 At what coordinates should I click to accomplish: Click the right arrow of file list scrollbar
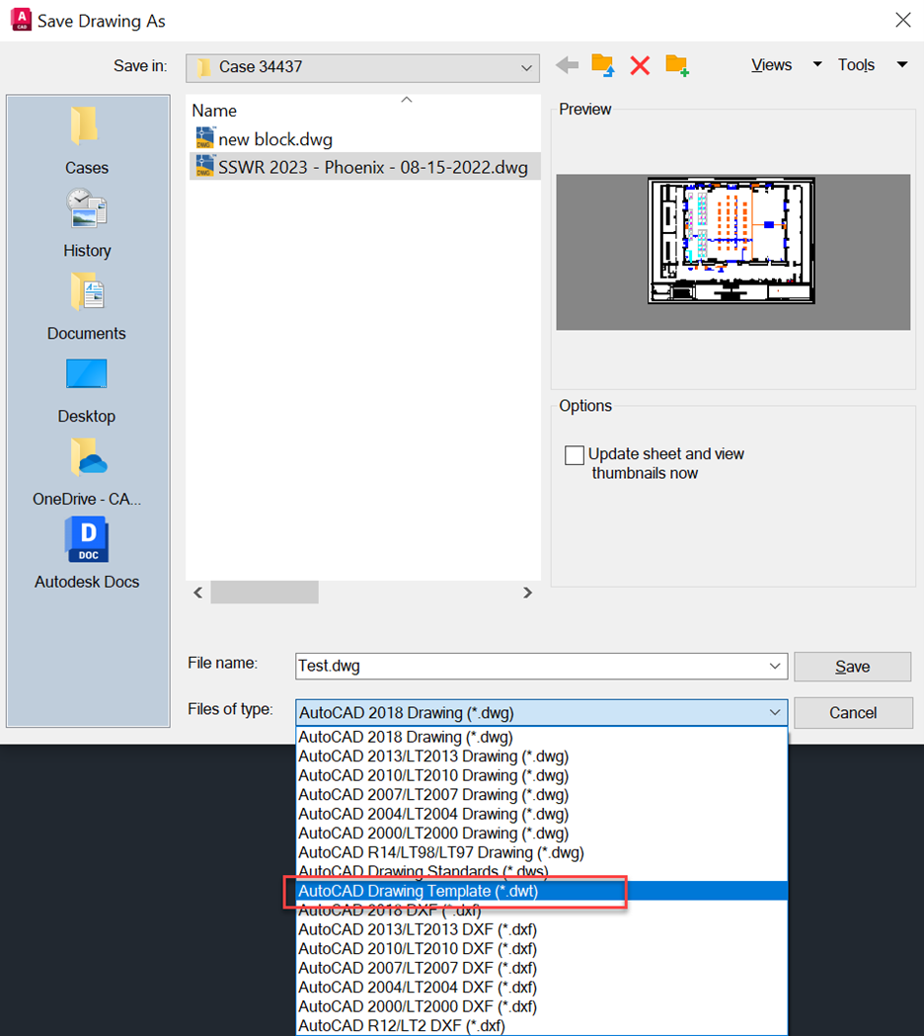[x=527, y=593]
